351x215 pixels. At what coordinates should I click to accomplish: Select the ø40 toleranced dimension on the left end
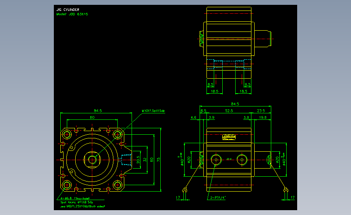point(181,159)
